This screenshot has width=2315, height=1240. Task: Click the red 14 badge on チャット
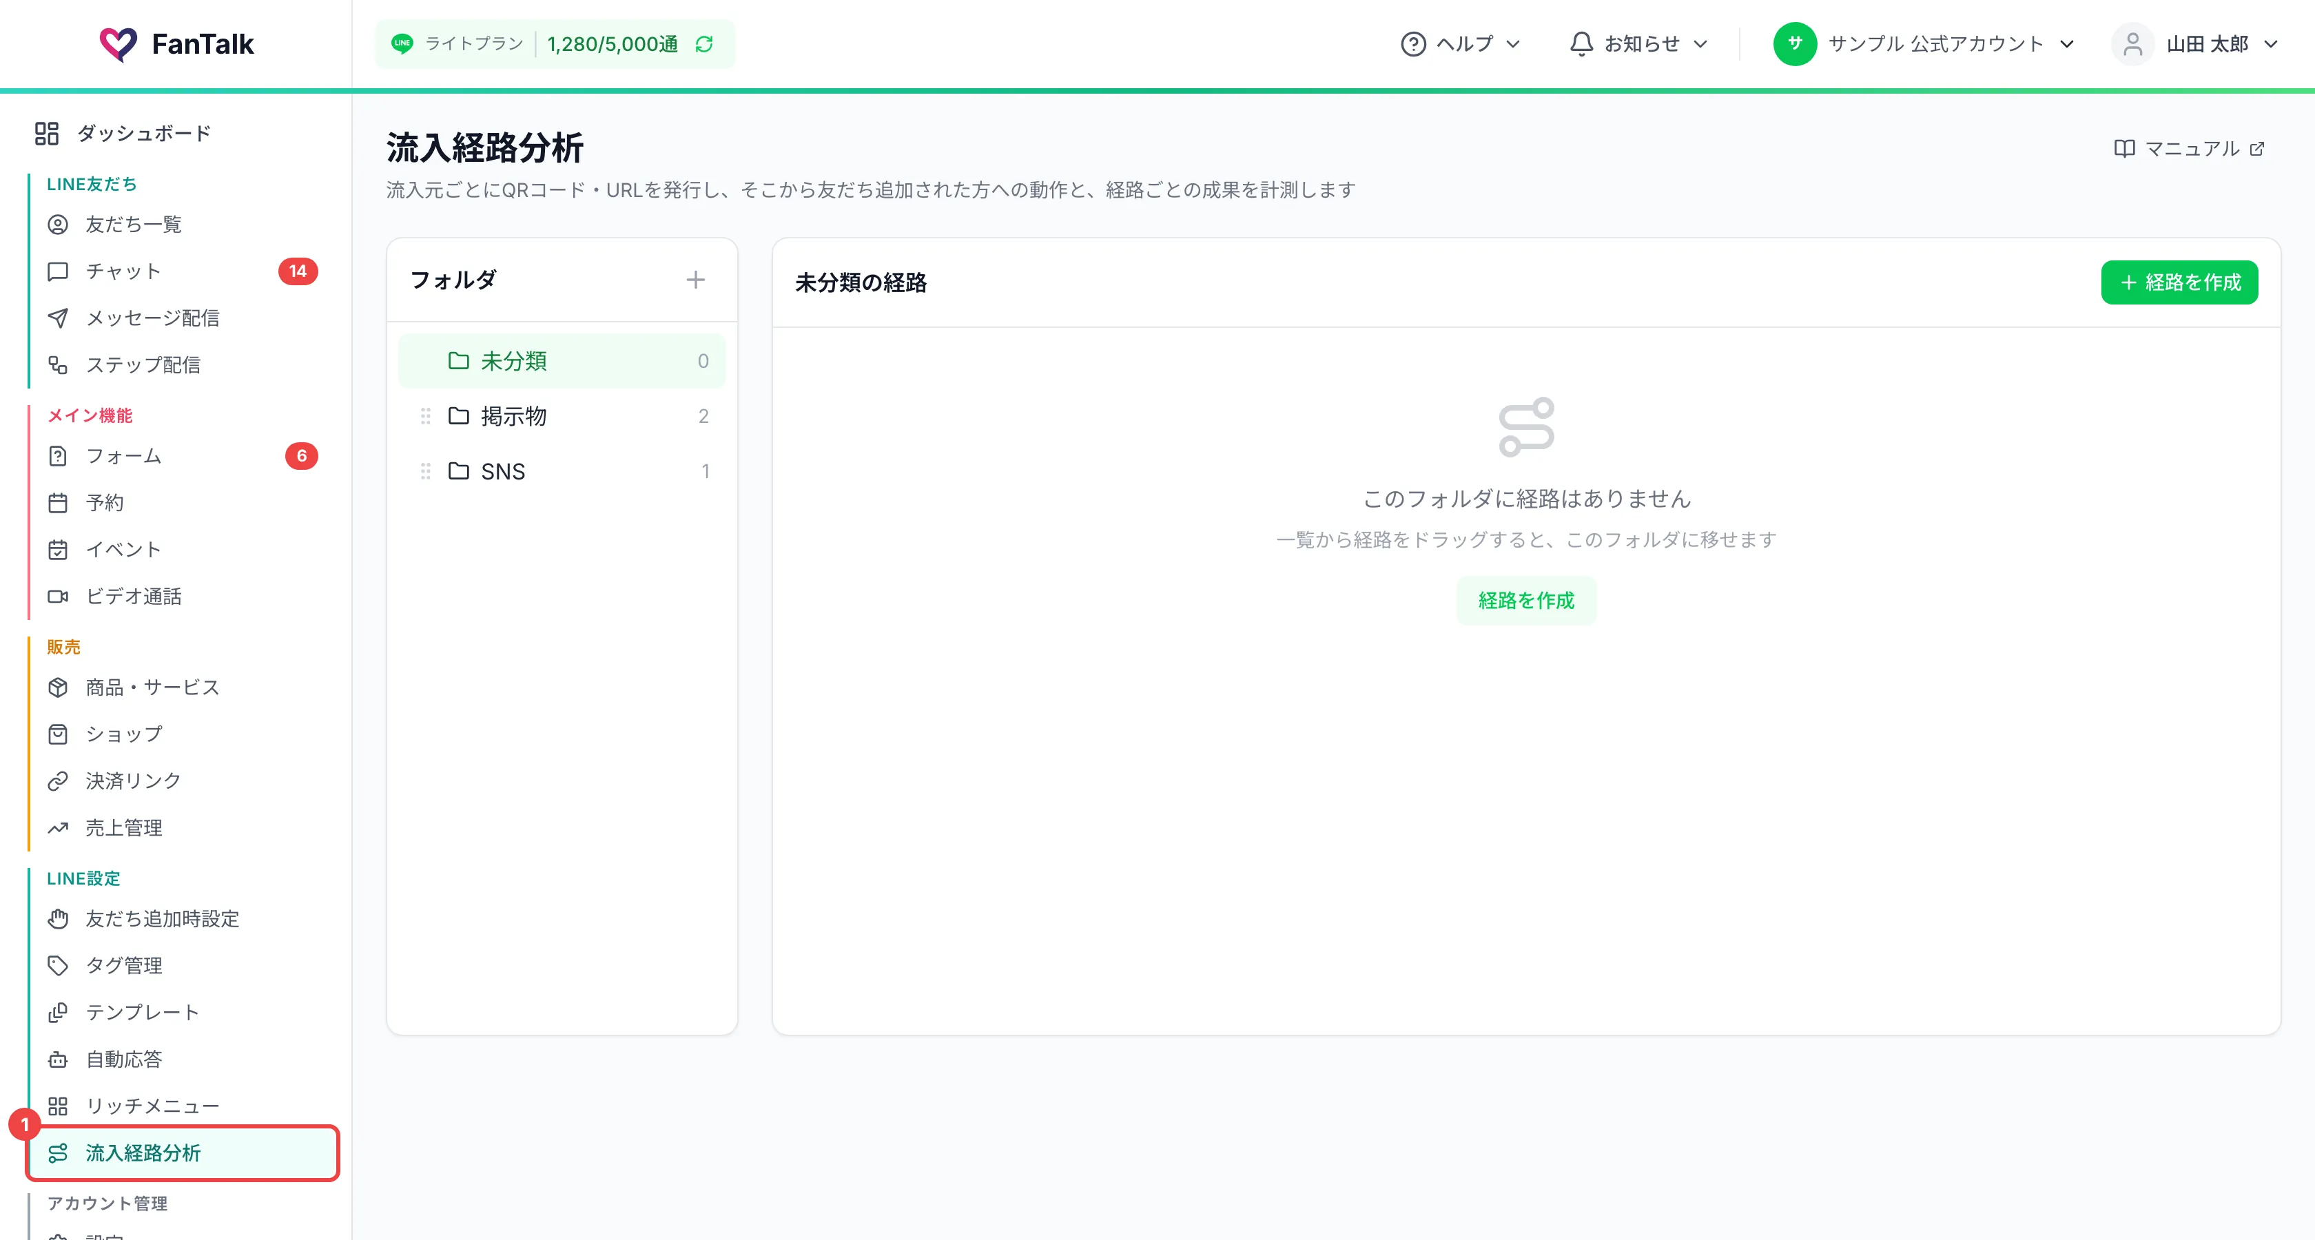click(x=298, y=271)
